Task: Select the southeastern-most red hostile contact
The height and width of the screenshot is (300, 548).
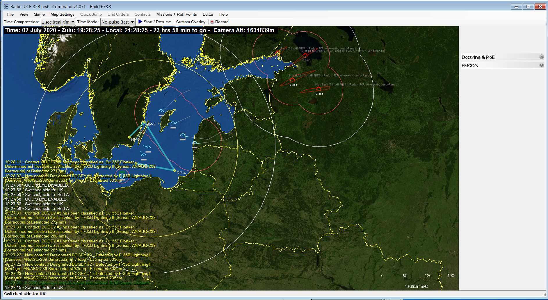Action: (x=319, y=89)
